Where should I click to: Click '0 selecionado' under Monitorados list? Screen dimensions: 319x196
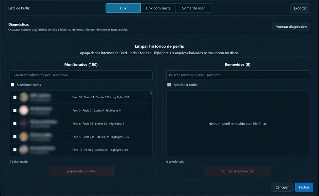(x=19, y=162)
